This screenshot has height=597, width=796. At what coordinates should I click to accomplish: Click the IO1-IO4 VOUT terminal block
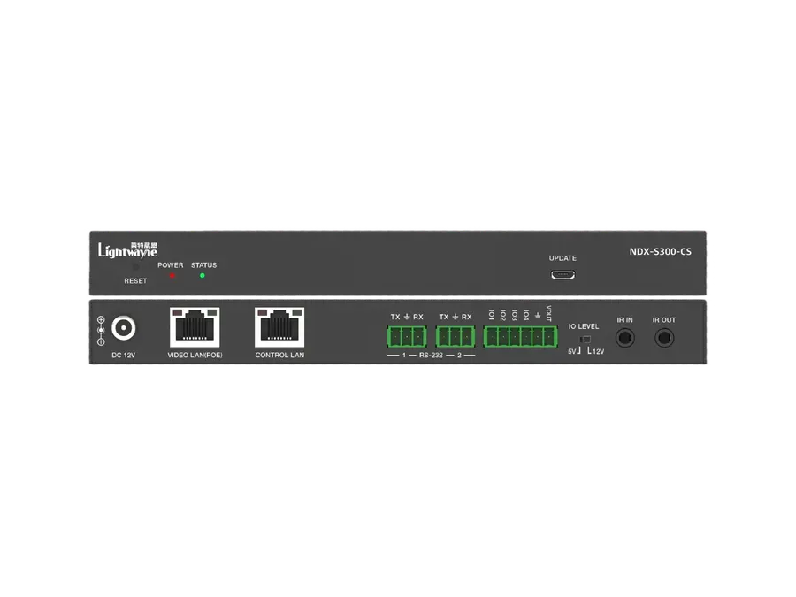click(x=520, y=337)
